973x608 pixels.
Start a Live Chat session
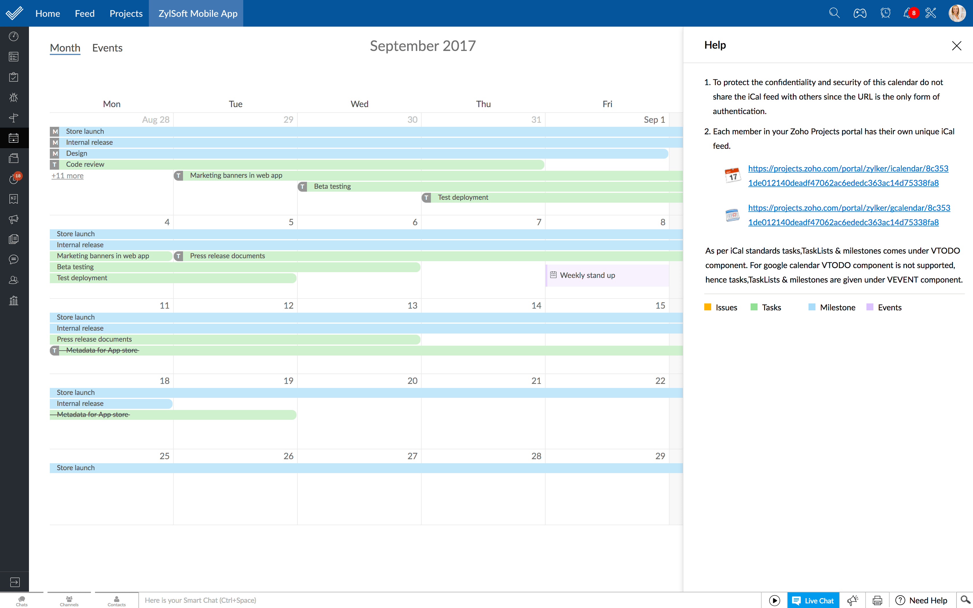click(813, 600)
